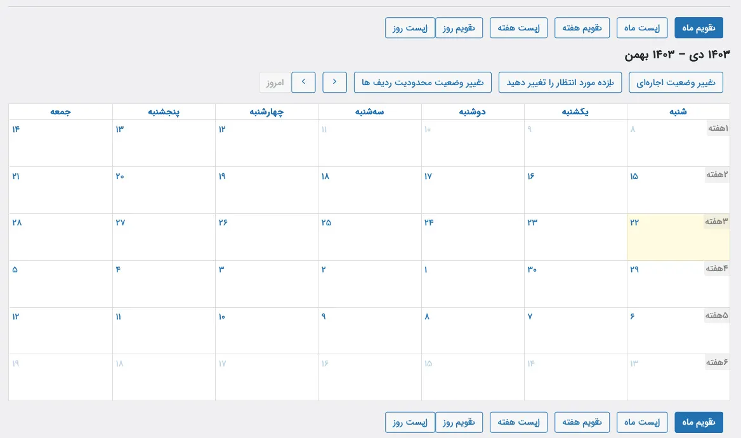Viewport: 741px width, 438px height.
Task: Select the دوشنبه day header
Action: (x=472, y=112)
